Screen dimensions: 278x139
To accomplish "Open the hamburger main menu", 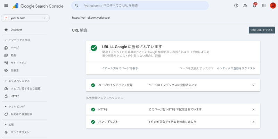I will 6,6.
